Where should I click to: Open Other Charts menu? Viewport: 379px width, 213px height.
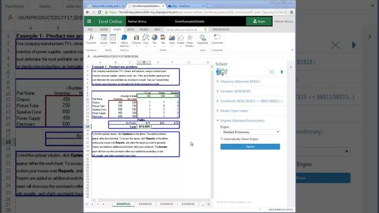click(x=189, y=41)
